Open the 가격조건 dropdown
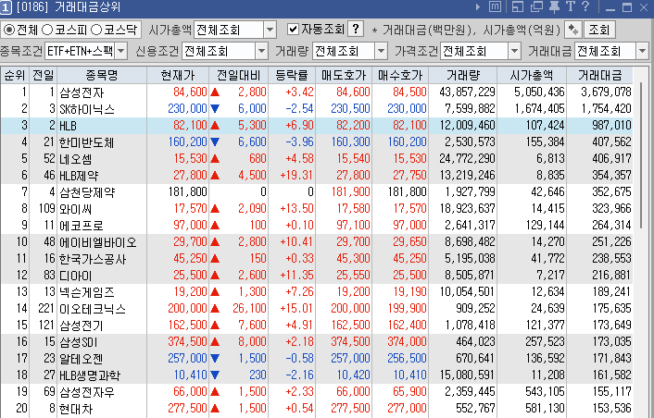This screenshot has height=418, width=654. (x=515, y=51)
